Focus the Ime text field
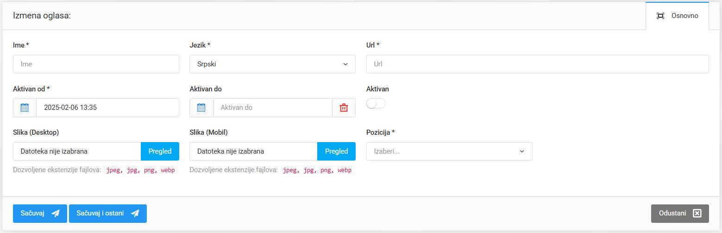The image size is (722, 233). 96,64
